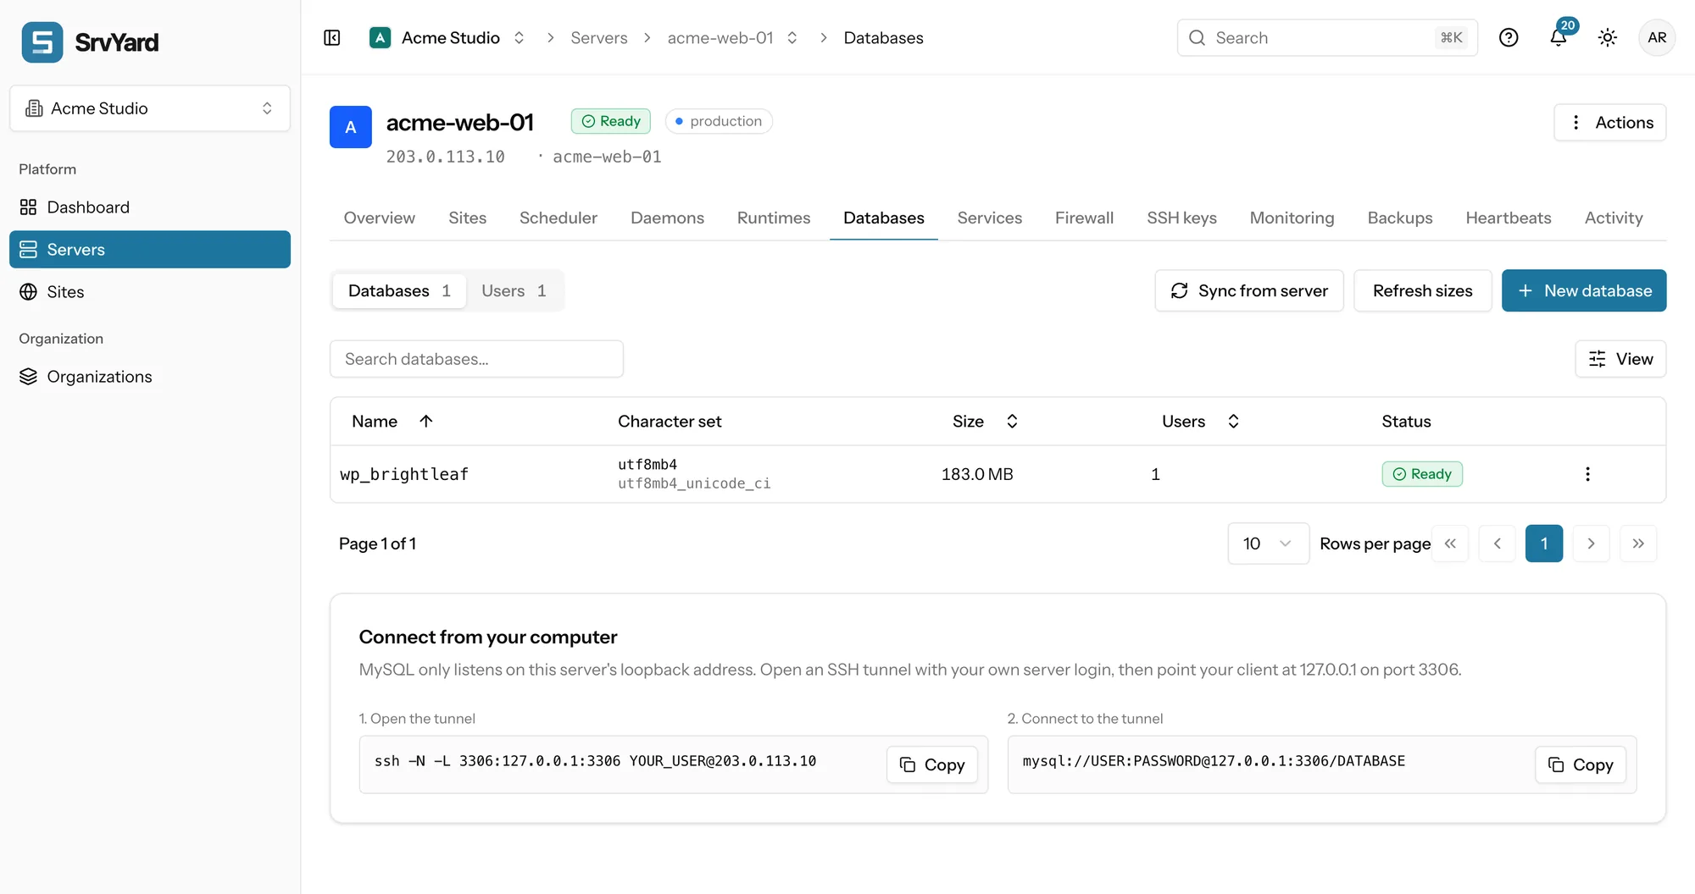Click New database button
This screenshot has width=1695, height=894.
pos(1584,290)
